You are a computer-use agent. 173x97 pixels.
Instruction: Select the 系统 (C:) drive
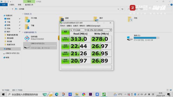point(143,38)
